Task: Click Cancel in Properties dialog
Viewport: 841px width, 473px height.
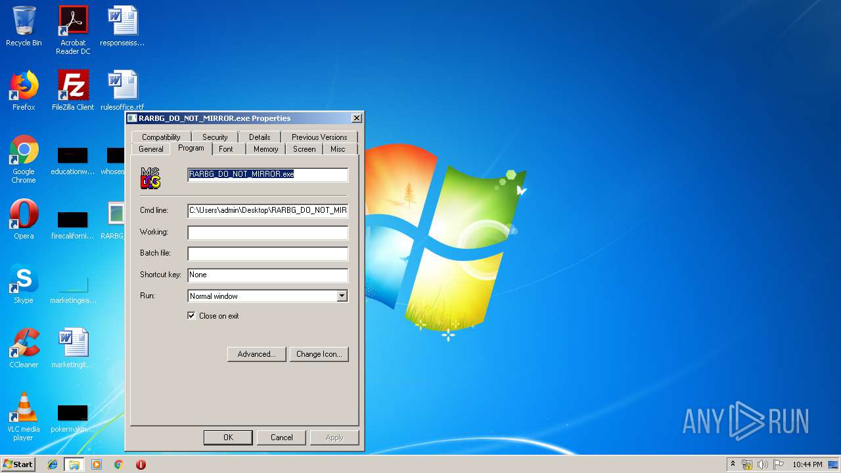Action: coord(282,438)
